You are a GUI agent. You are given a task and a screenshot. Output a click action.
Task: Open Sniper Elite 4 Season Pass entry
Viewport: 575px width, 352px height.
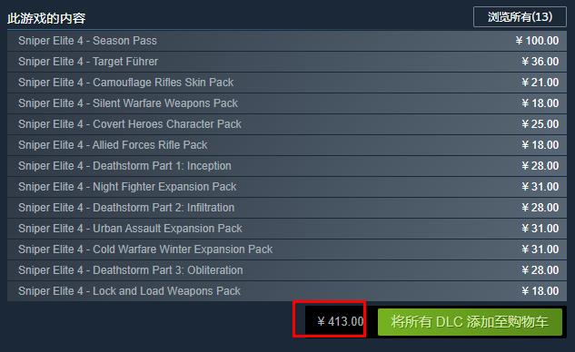point(287,41)
